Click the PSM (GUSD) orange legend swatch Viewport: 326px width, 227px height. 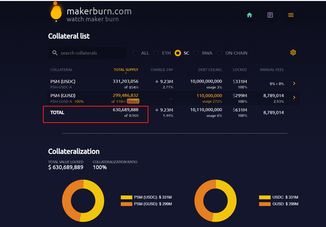[x=126, y=204]
